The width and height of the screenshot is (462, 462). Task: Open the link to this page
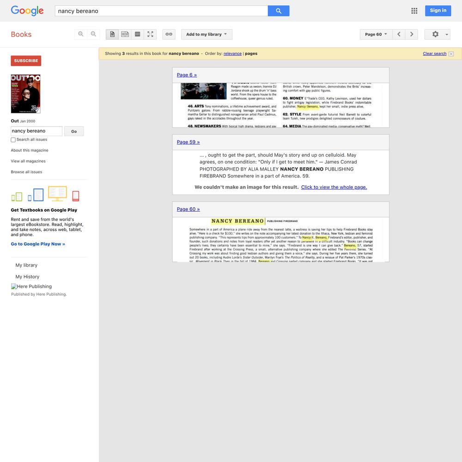click(x=169, y=34)
